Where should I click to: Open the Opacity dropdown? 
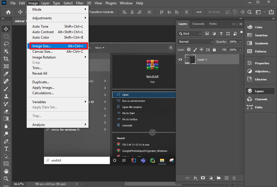pos(241,41)
